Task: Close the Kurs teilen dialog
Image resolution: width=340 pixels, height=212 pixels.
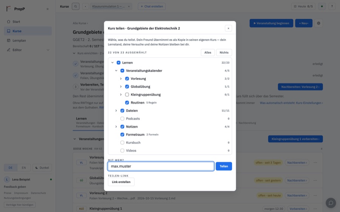Action: pos(228,28)
